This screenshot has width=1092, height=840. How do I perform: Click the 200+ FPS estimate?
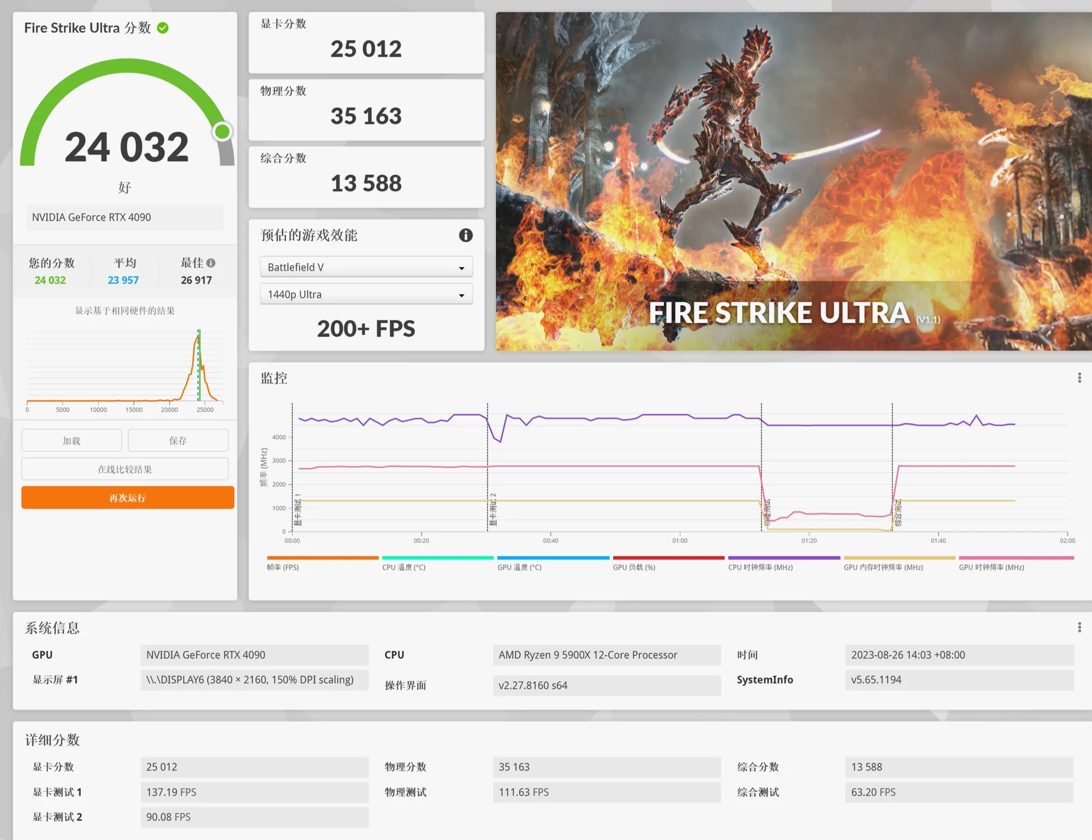coord(366,329)
